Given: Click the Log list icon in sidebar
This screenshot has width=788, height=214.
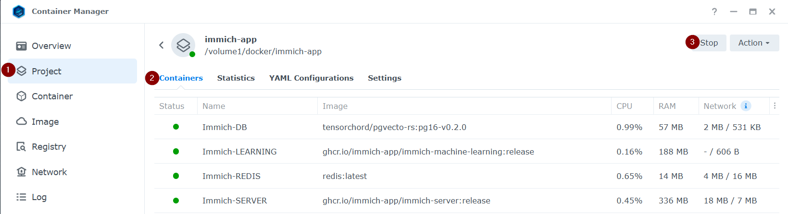Looking at the screenshot, I should coord(21,197).
